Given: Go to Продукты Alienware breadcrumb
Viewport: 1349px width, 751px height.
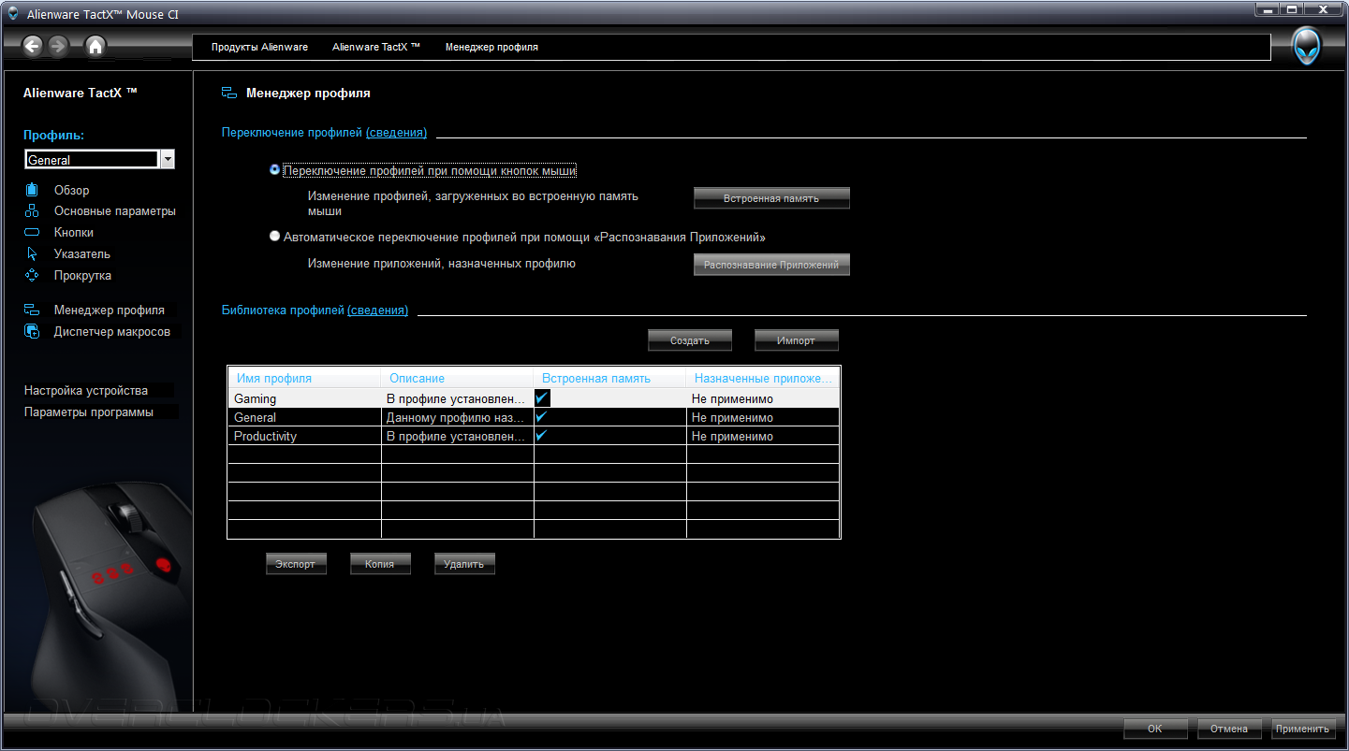Looking at the screenshot, I should [x=259, y=47].
